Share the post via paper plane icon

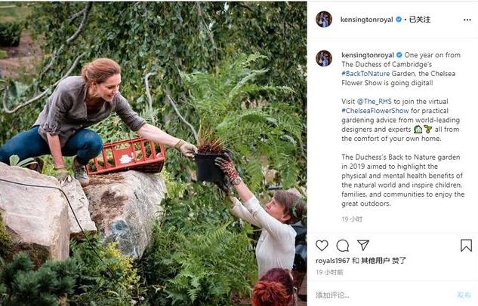pos(363,246)
